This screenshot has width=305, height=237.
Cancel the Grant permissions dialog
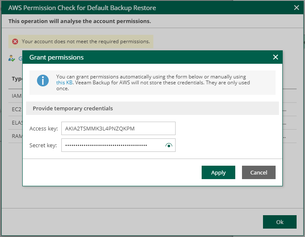(258, 172)
